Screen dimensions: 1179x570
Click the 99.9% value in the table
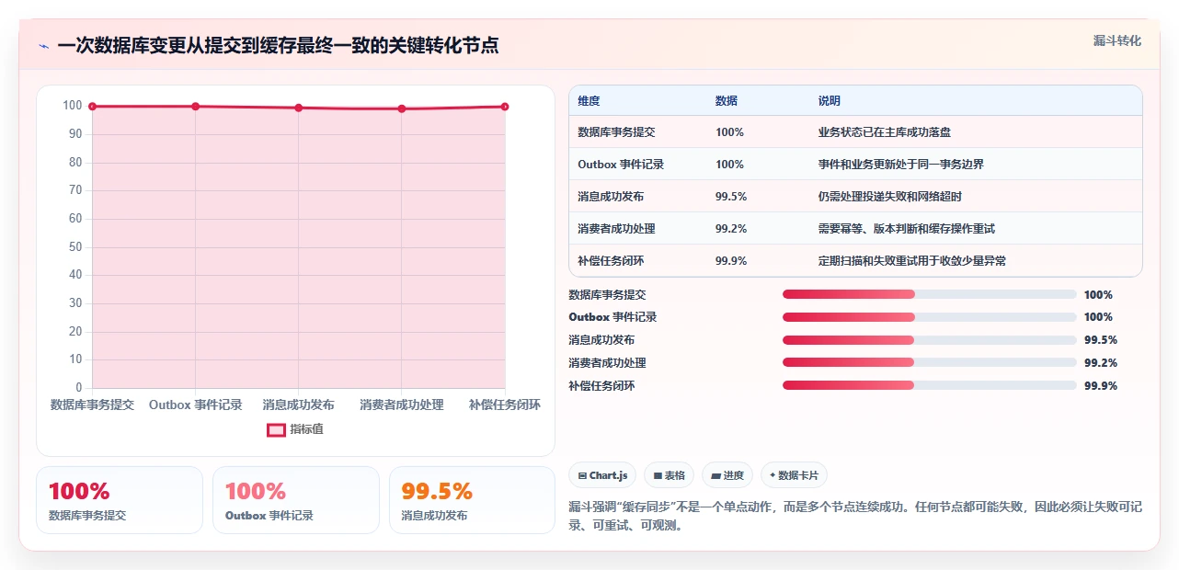tap(731, 261)
